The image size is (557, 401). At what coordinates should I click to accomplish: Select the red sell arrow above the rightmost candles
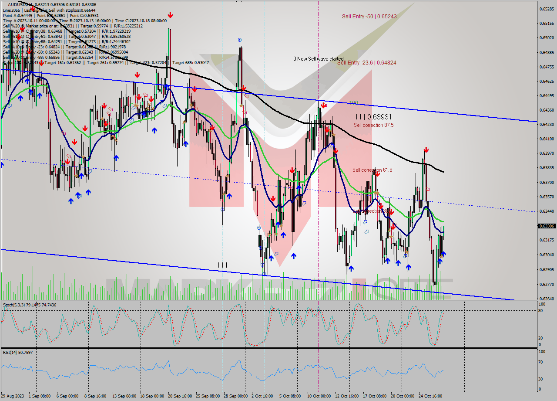(x=426, y=150)
